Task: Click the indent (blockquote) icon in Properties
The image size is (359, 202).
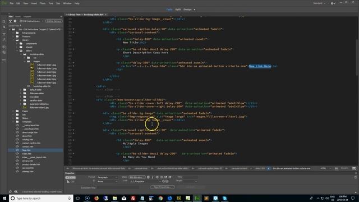Action: pos(170,177)
